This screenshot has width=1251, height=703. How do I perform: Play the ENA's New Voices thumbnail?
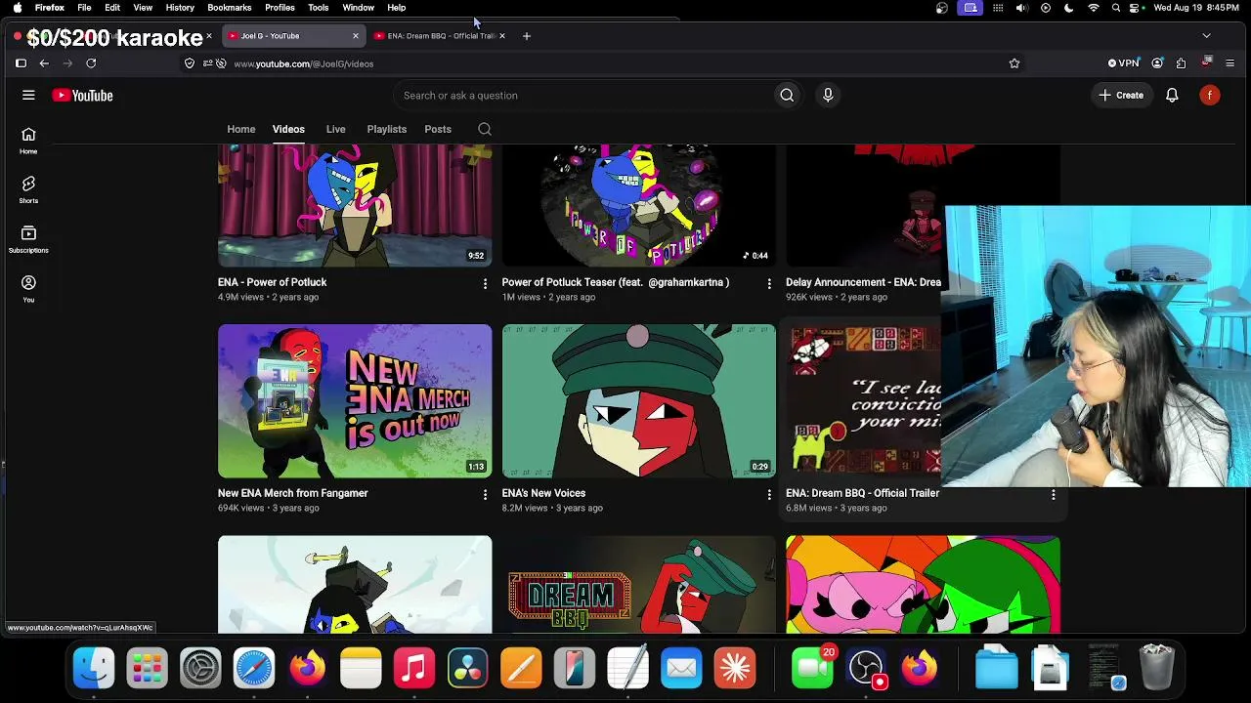click(639, 401)
